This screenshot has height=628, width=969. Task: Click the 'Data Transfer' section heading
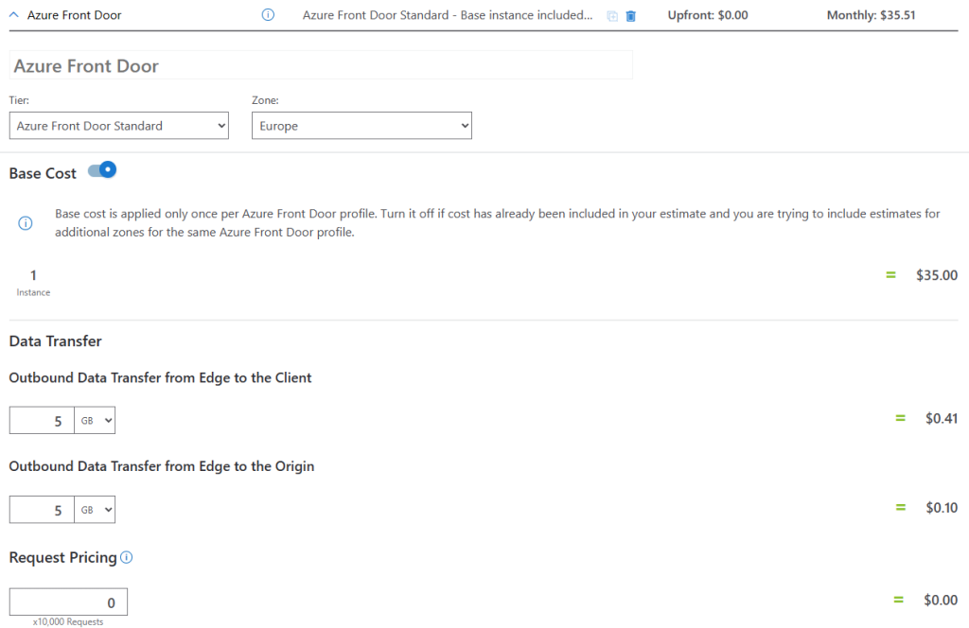coord(56,340)
